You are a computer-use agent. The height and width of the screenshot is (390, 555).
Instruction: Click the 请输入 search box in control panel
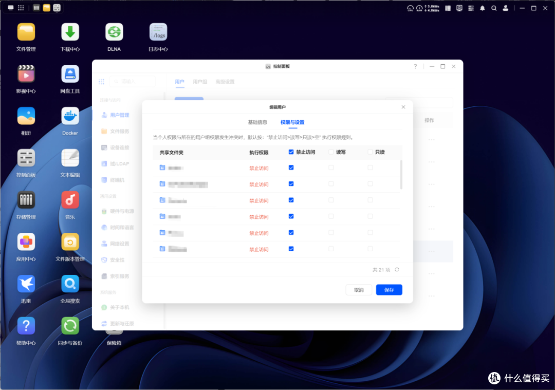pos(133,82)
